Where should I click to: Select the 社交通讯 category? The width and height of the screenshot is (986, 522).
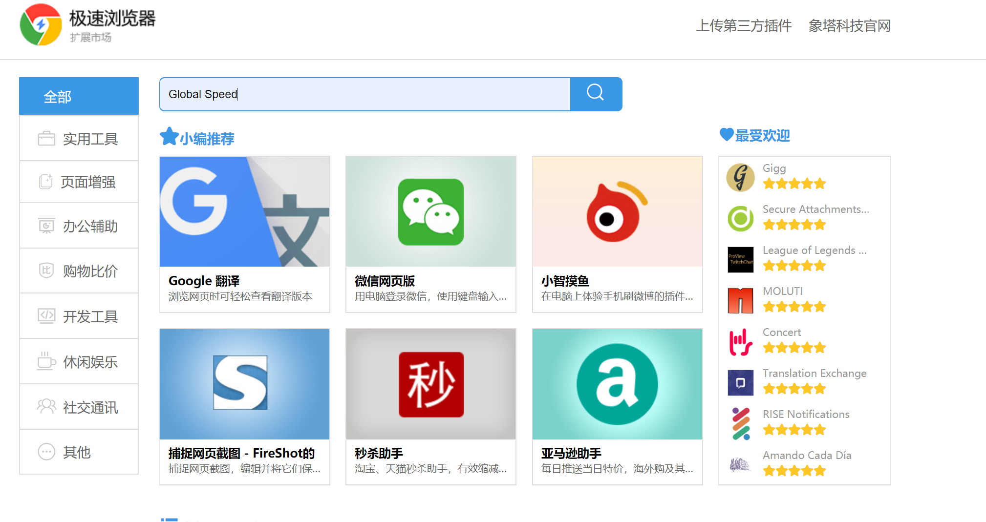79,407
